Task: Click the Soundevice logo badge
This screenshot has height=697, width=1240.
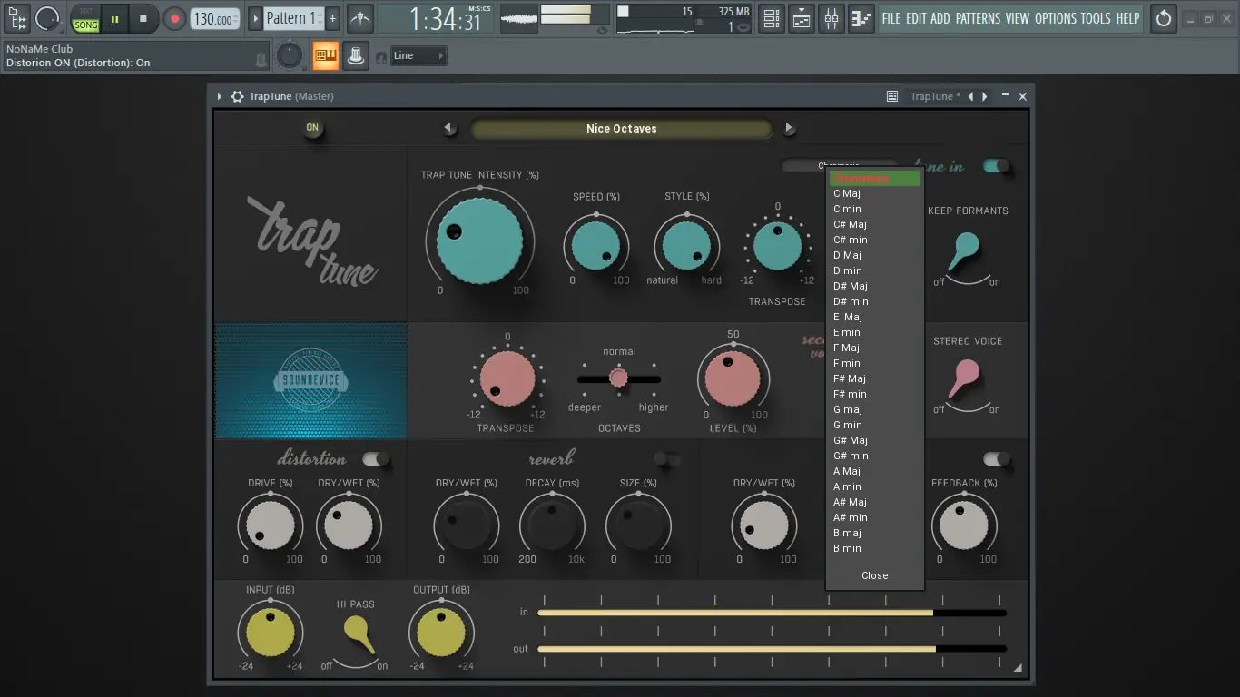Action: [x=310, y=381]
